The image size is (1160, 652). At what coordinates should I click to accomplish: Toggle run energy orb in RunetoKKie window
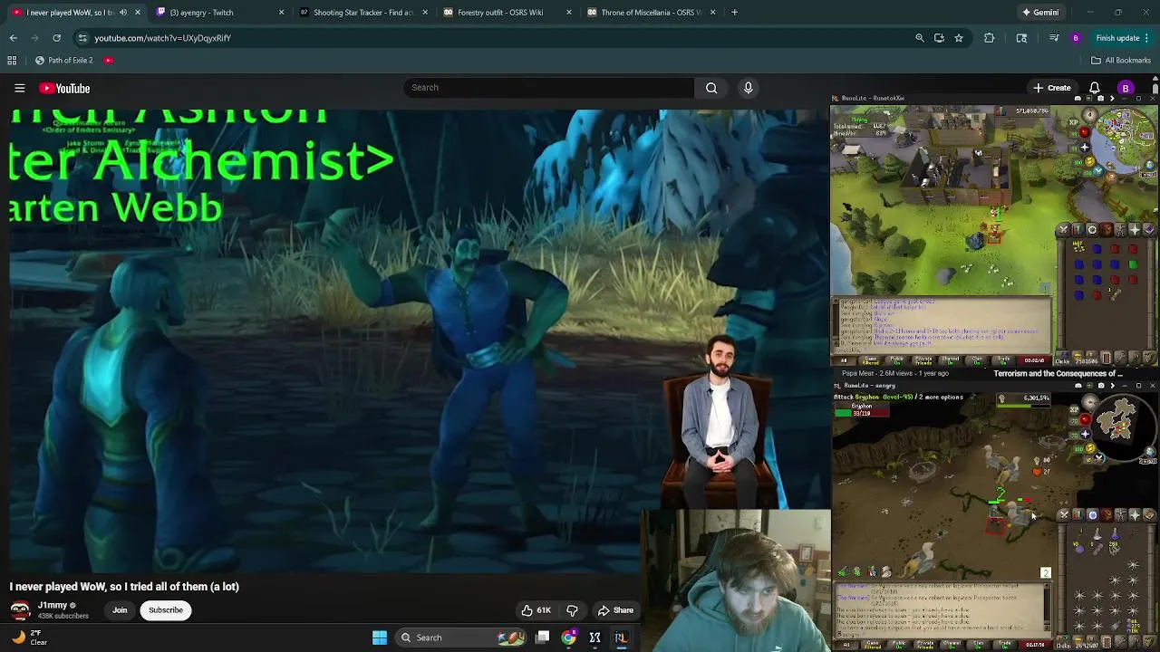click(x=1089, y=161)
